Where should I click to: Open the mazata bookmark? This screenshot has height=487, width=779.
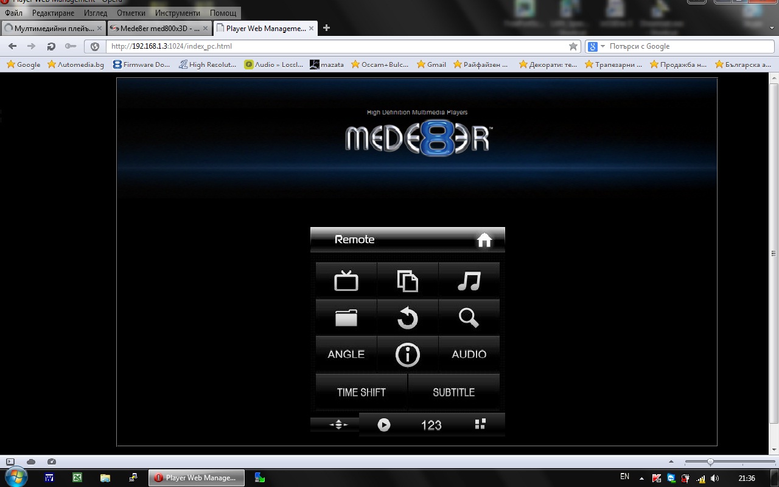point(327,65)
